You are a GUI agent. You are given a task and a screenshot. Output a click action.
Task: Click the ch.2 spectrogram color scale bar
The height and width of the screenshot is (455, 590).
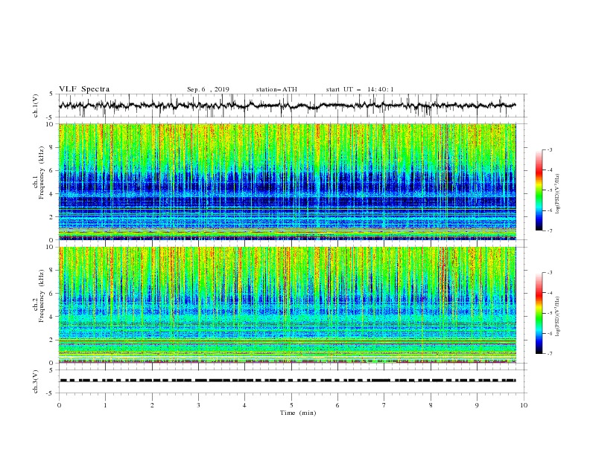click(539, 313)
